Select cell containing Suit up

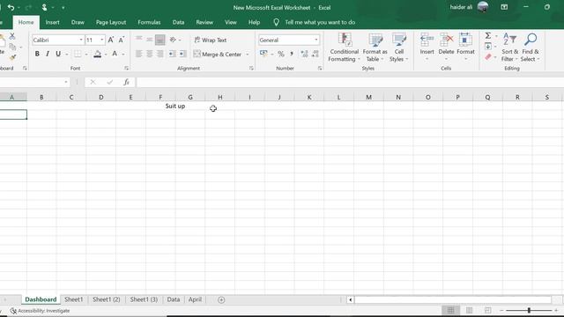175,106
